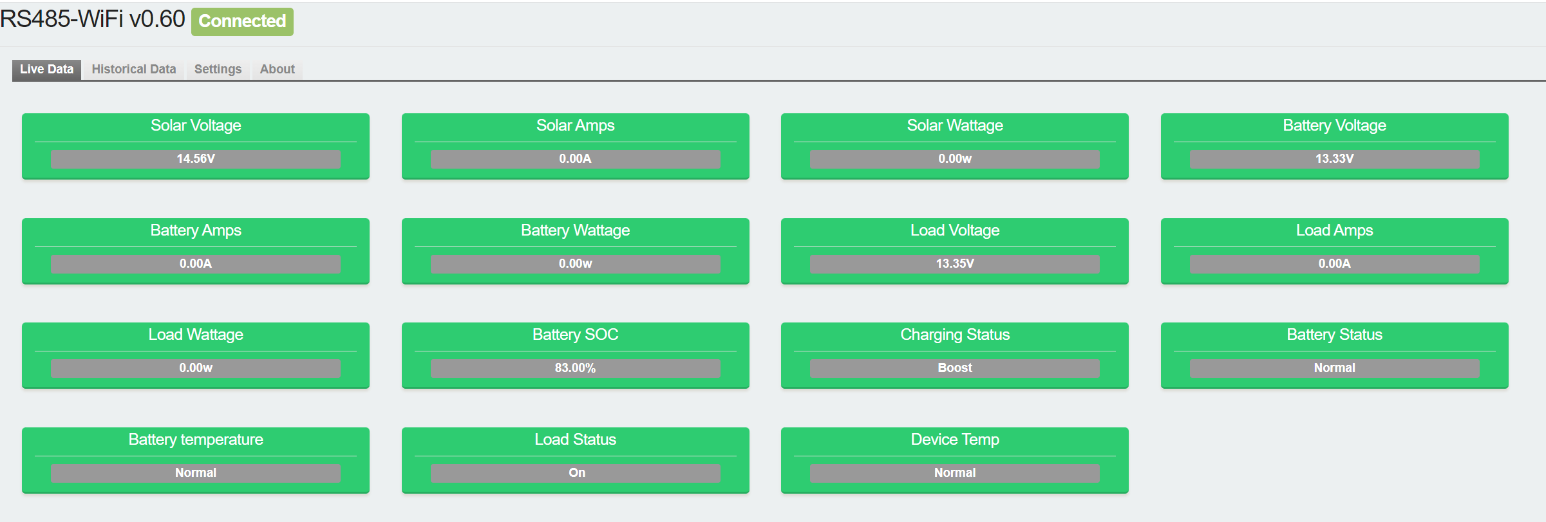Click the Battery temperature Normal value
Image resolution: width=1546 pixels, height=522 pixels.
196,473
